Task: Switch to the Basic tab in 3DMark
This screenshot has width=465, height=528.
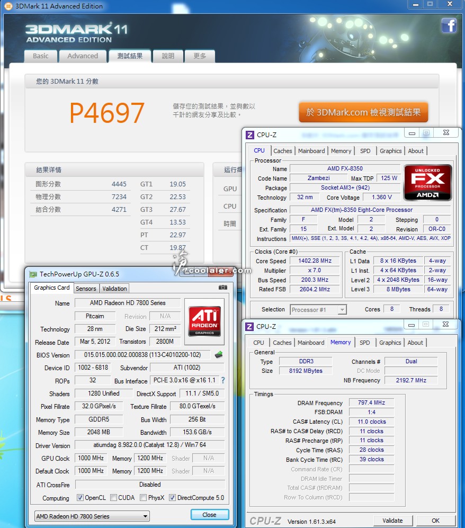Action: click(x=41, y=56)
